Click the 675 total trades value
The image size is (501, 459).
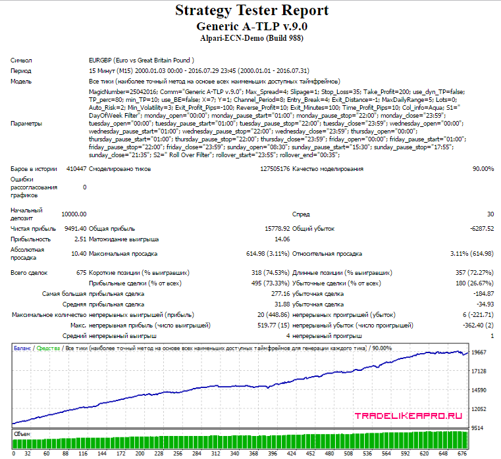point(82,273)
